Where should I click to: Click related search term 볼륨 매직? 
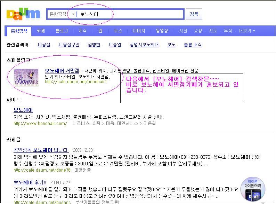point(193,45)
